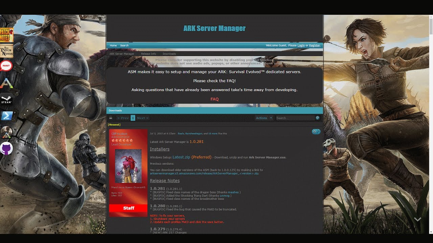Viewport: 433px width, 243px height.
Task: Select page 1 in pagination
Action: click(133, 118)
